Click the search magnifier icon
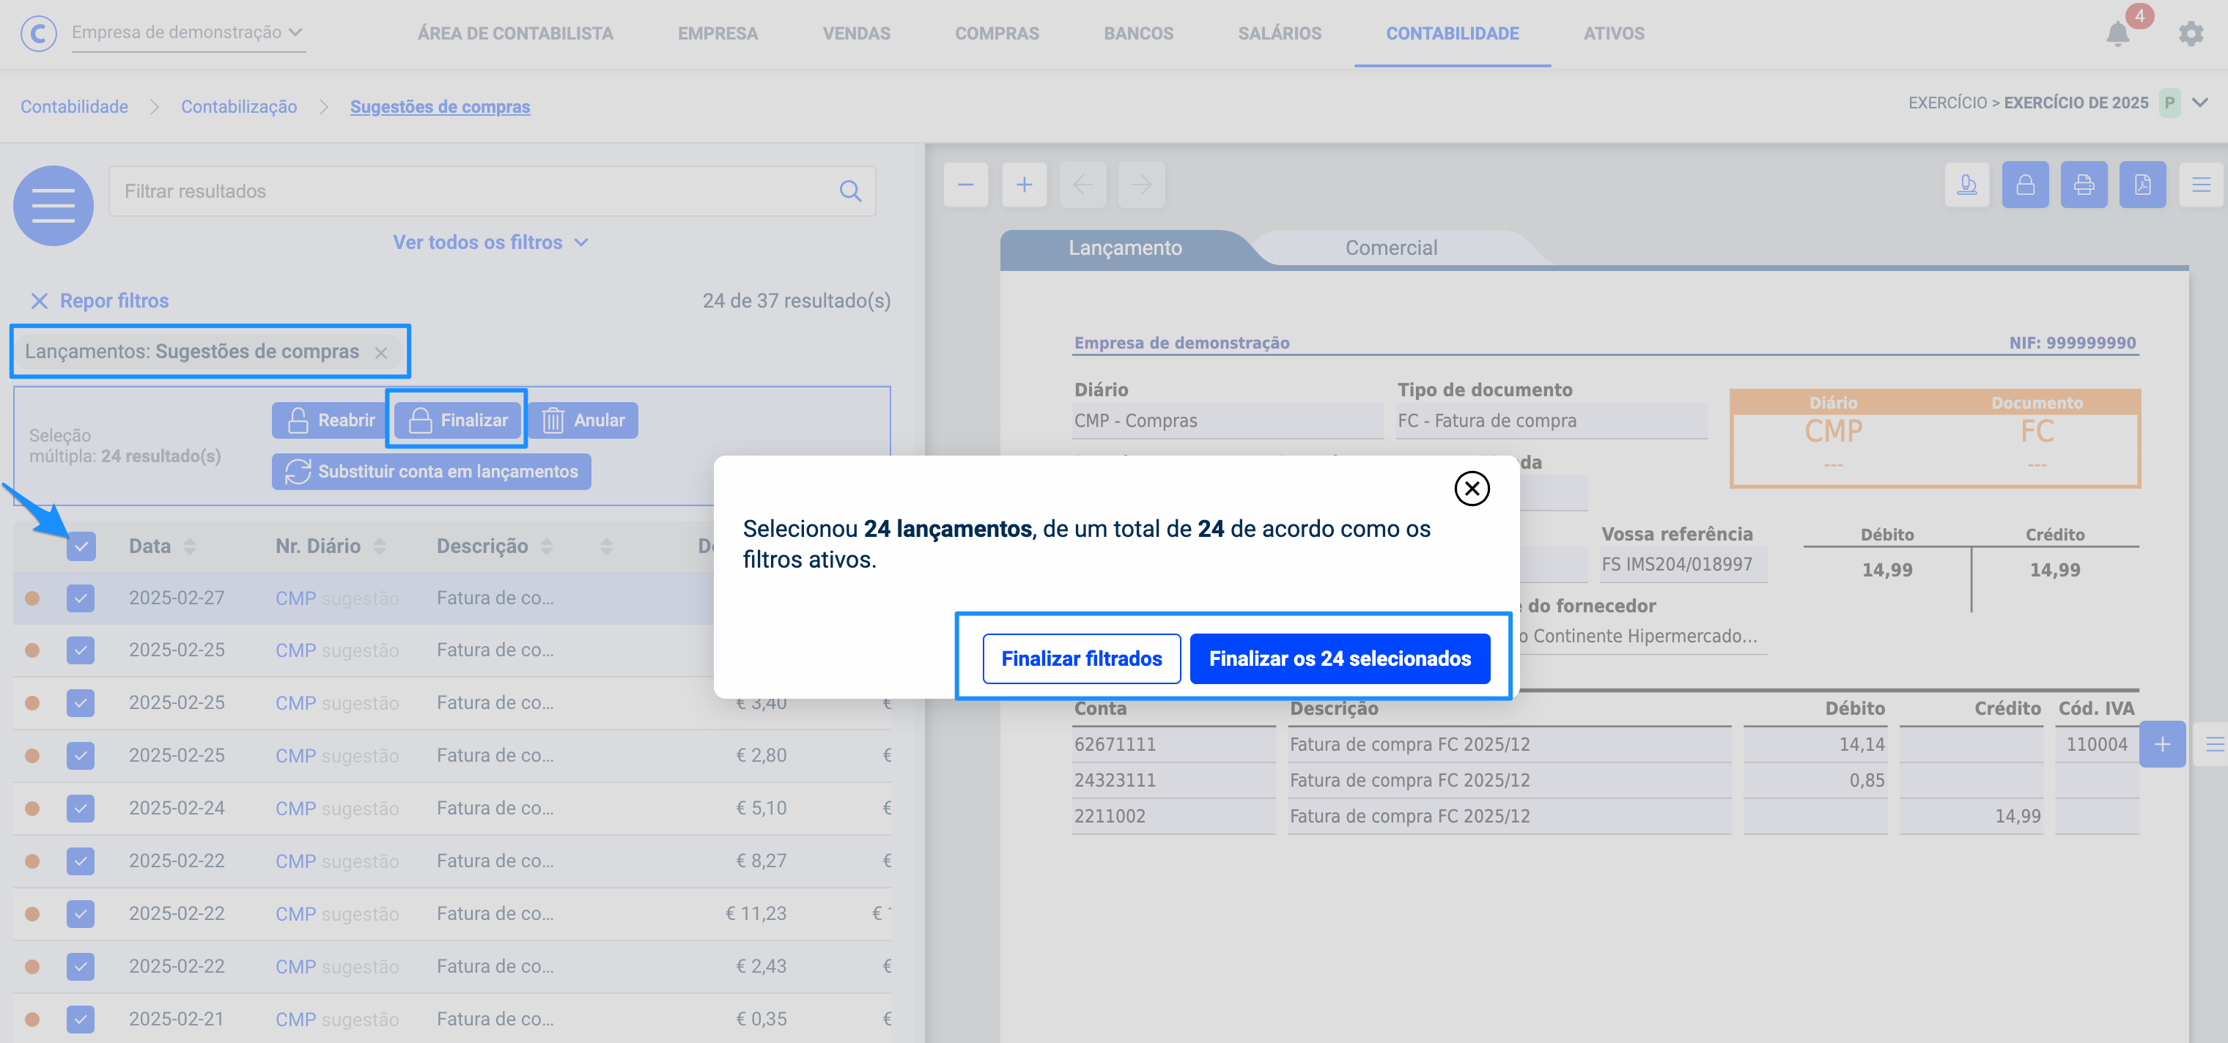Viewport: 2228px width, 1043px height. (850, 191)
